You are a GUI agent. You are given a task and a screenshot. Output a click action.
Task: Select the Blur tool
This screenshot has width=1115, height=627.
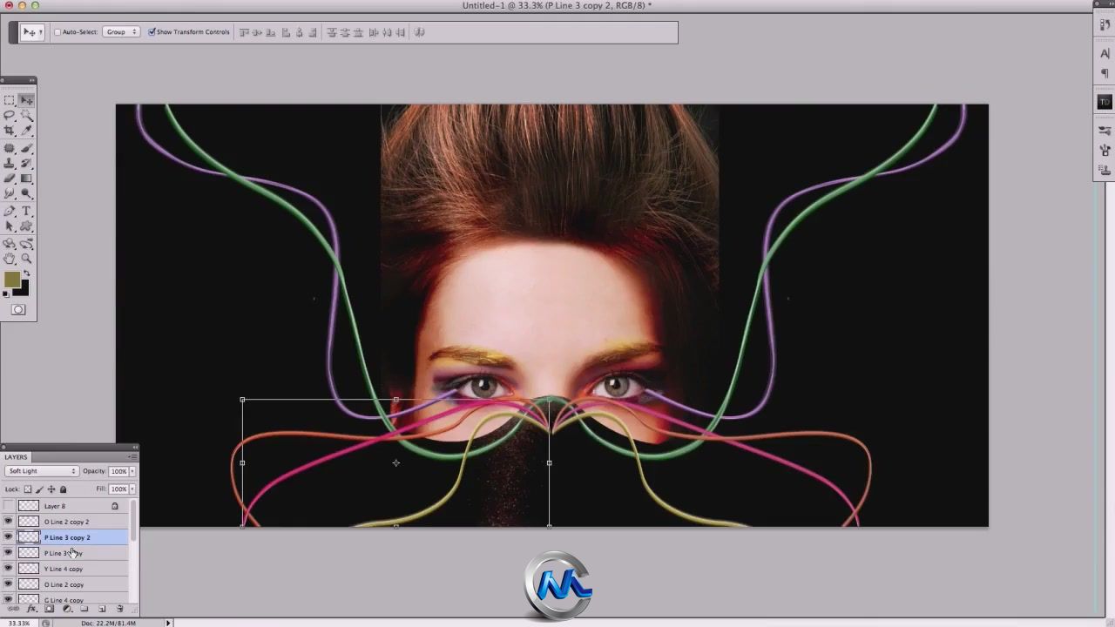[x=10, y=193]
